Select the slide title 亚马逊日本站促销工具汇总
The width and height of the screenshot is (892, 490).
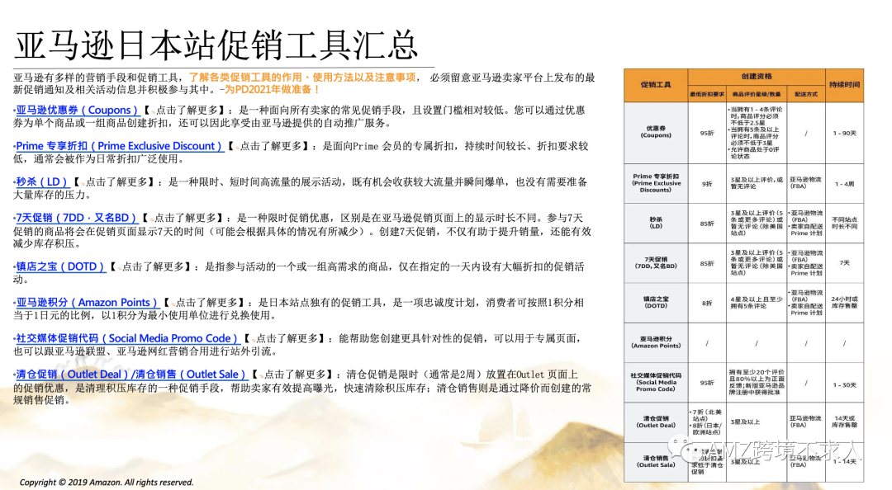(216, 45)
